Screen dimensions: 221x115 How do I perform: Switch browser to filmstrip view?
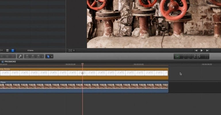(x=7, y=50)
